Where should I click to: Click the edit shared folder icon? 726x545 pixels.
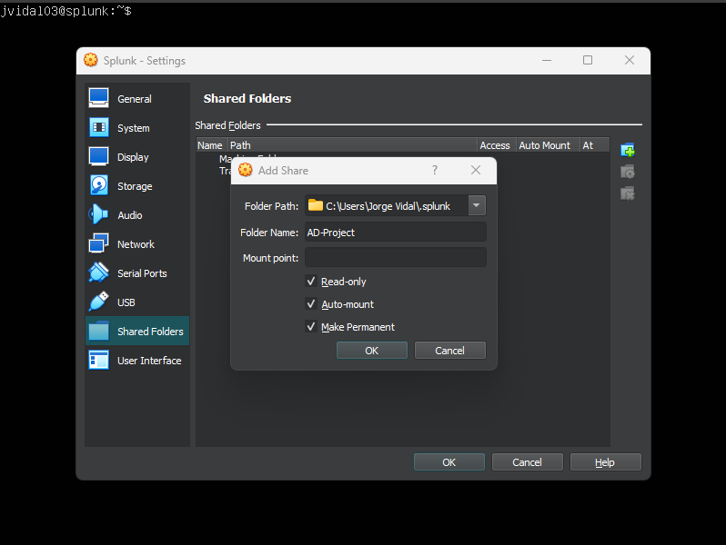pos(628,172)
